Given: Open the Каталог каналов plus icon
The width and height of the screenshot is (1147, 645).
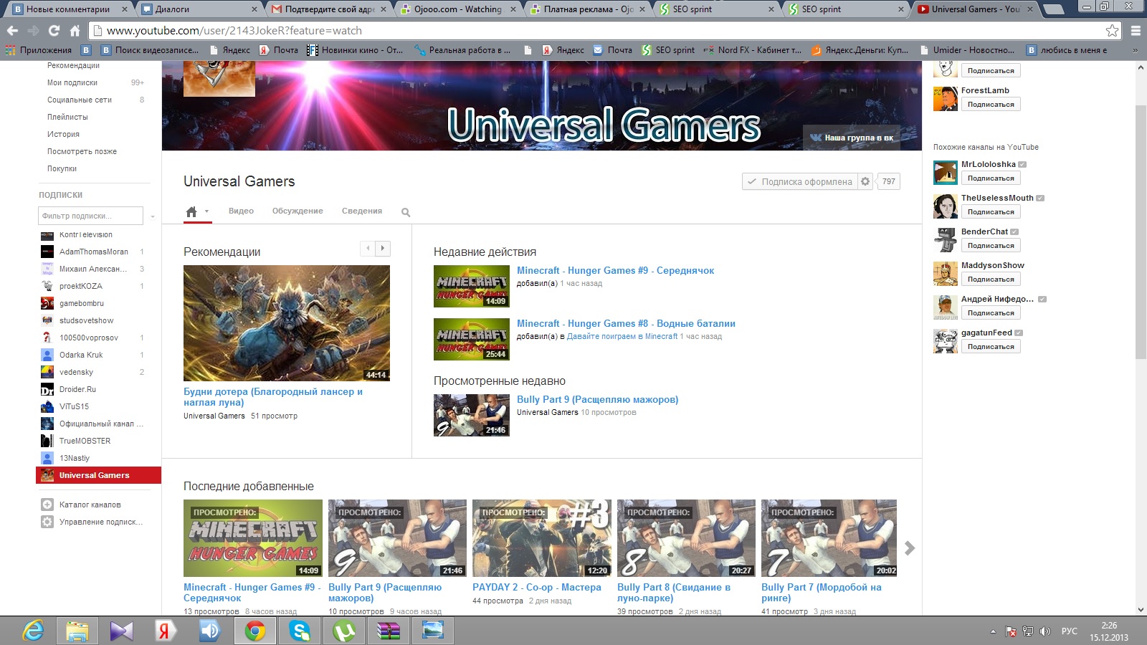Looking at the screenshot, I should click(x=47, y=505).
